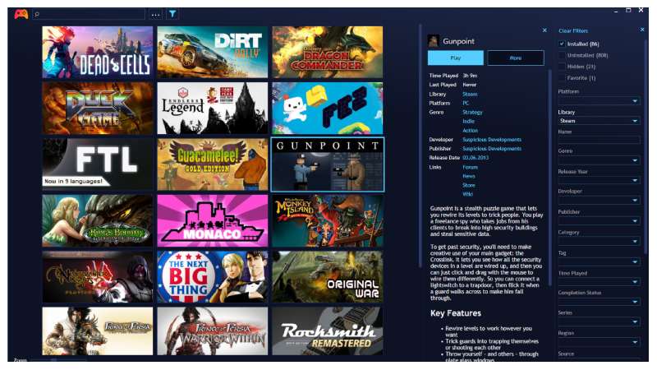
Task: Click the More button for Gunpoint
Action: click(516, 58)
